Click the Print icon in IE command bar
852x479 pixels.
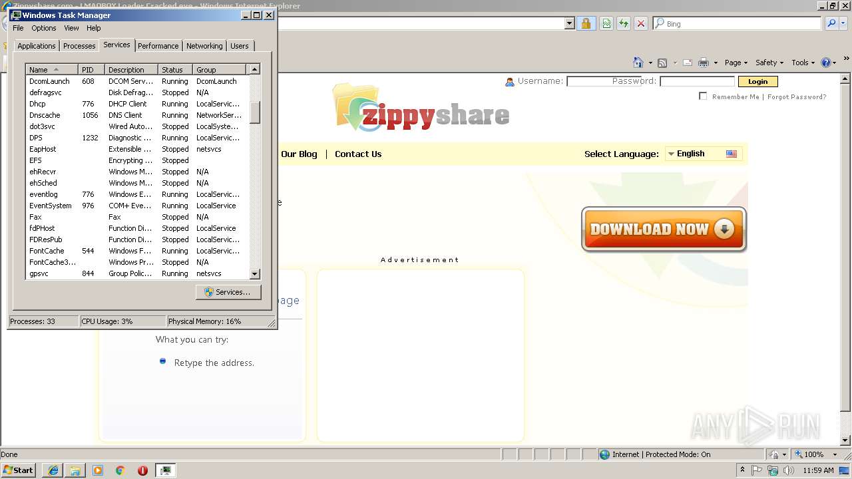pos(704,63)
